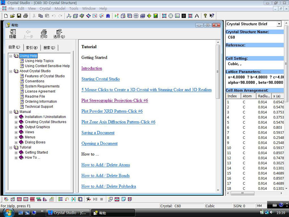Click the green list icon in bottom toolbar
289x217 pixels.
coord(60,199)
